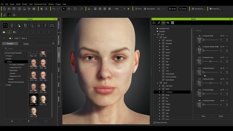Click the plus add button below thumbnails
The image size is (233, 131).
[29, 121]
